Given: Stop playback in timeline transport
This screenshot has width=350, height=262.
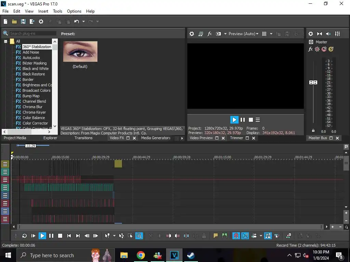Looking at the screenshot, I should [60, 236].
